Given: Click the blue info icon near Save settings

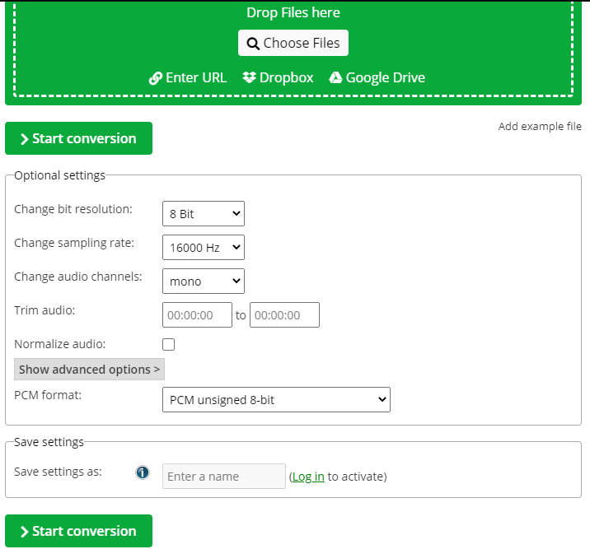Looking at the screenshot, I should [143, 472].
